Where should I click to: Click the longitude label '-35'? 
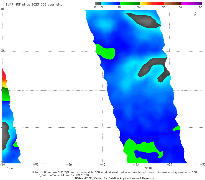170,164
